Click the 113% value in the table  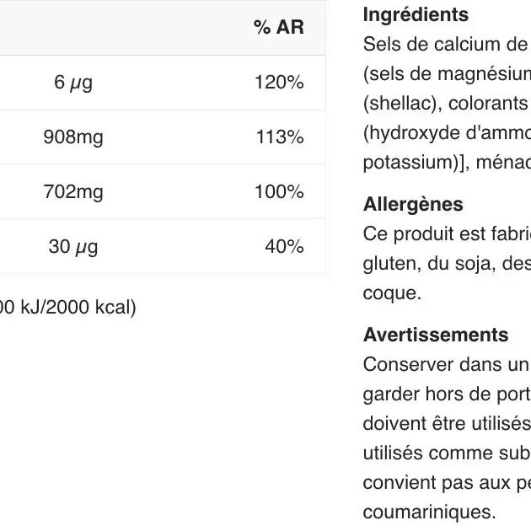tap(279, 137)
